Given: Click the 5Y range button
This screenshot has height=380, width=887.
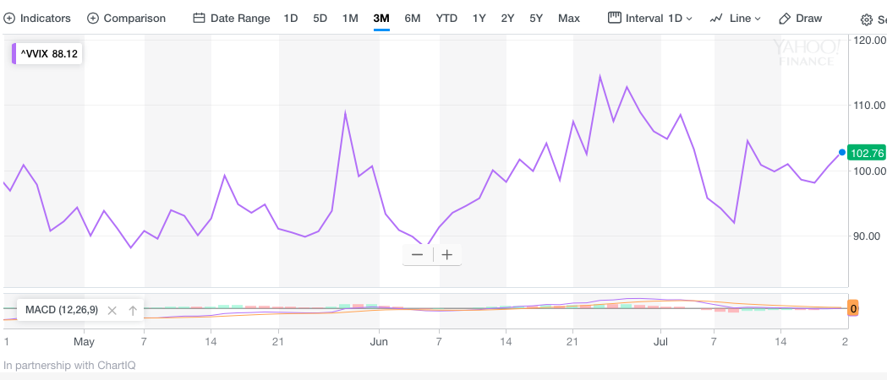Looking at the screenshot, I should tap(536, 18).
